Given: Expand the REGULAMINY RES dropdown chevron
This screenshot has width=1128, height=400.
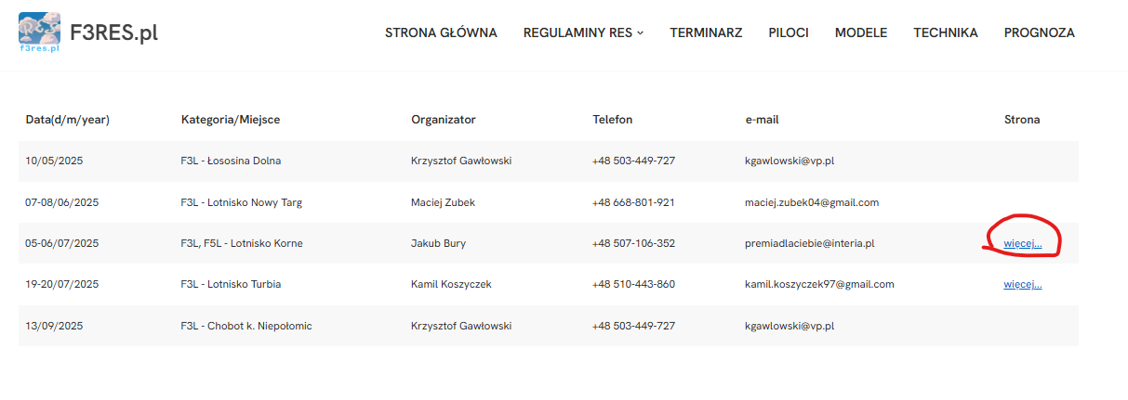Looking at the screenshot, I should coord(640,33).
